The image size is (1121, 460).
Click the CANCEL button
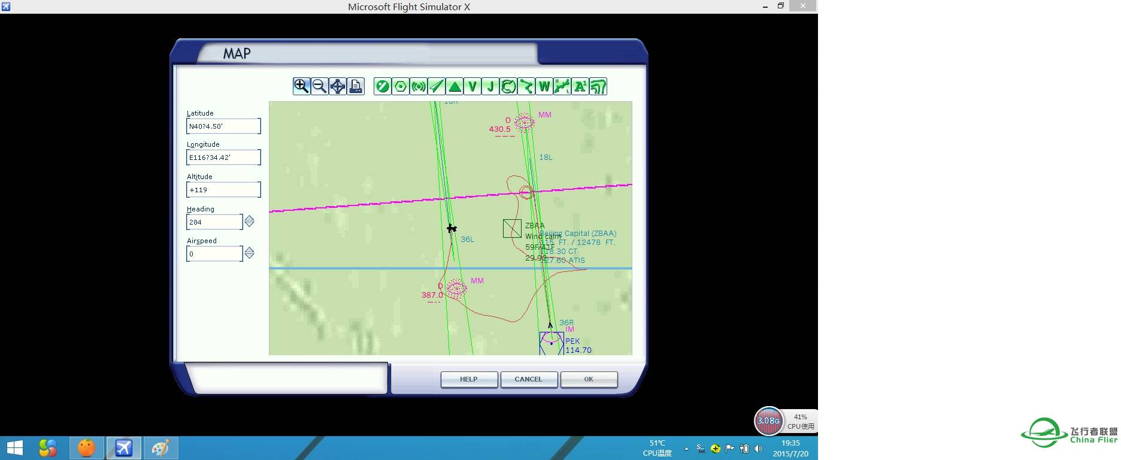(x=528, y=380)
